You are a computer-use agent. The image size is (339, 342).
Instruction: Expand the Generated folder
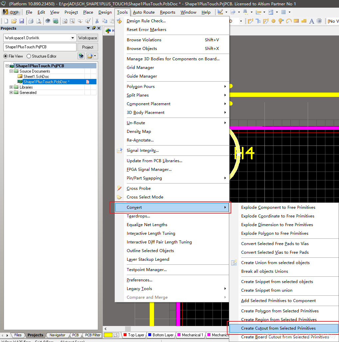11,93
